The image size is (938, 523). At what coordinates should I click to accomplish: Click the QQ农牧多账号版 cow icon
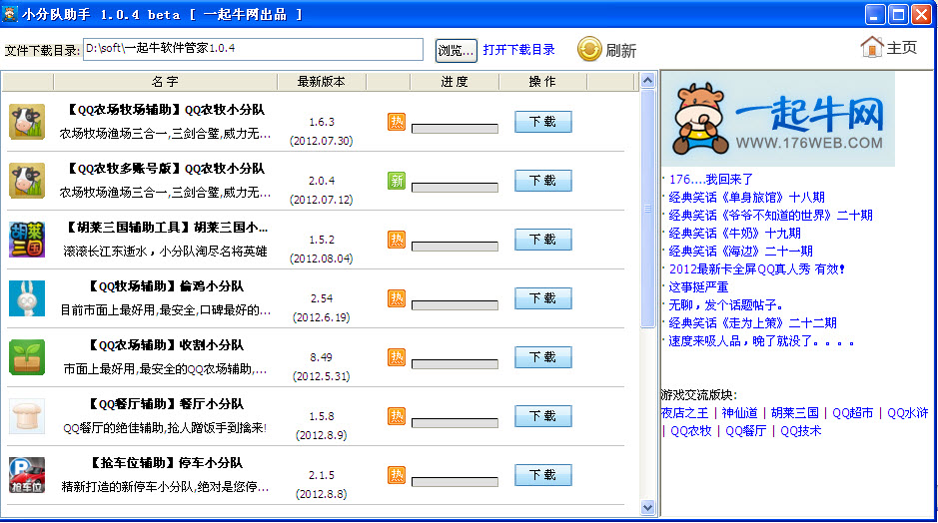(x=27, y=181)
